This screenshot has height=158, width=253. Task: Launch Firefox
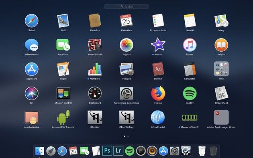pos(158,93)
